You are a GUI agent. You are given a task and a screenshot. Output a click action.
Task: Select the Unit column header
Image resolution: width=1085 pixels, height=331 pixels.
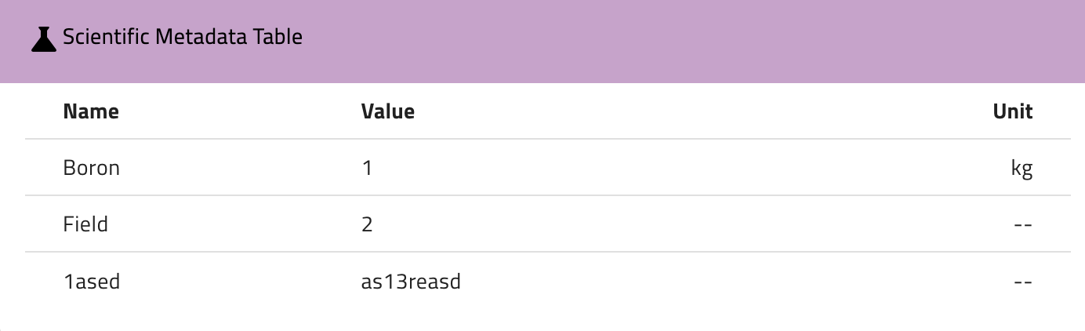1012,111
